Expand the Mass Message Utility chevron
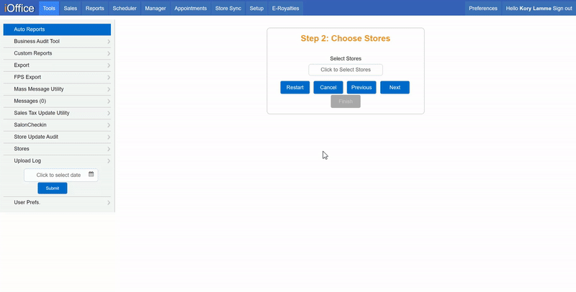Image resolution: width=576 pixels, height=292 pixels. (109, 89)
